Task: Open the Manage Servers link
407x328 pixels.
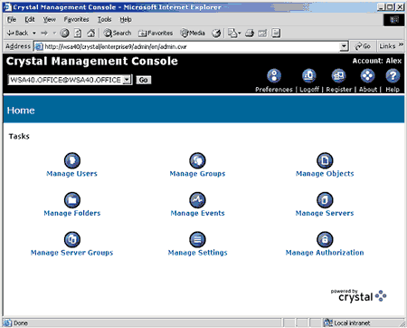Action: coord(325,213)
